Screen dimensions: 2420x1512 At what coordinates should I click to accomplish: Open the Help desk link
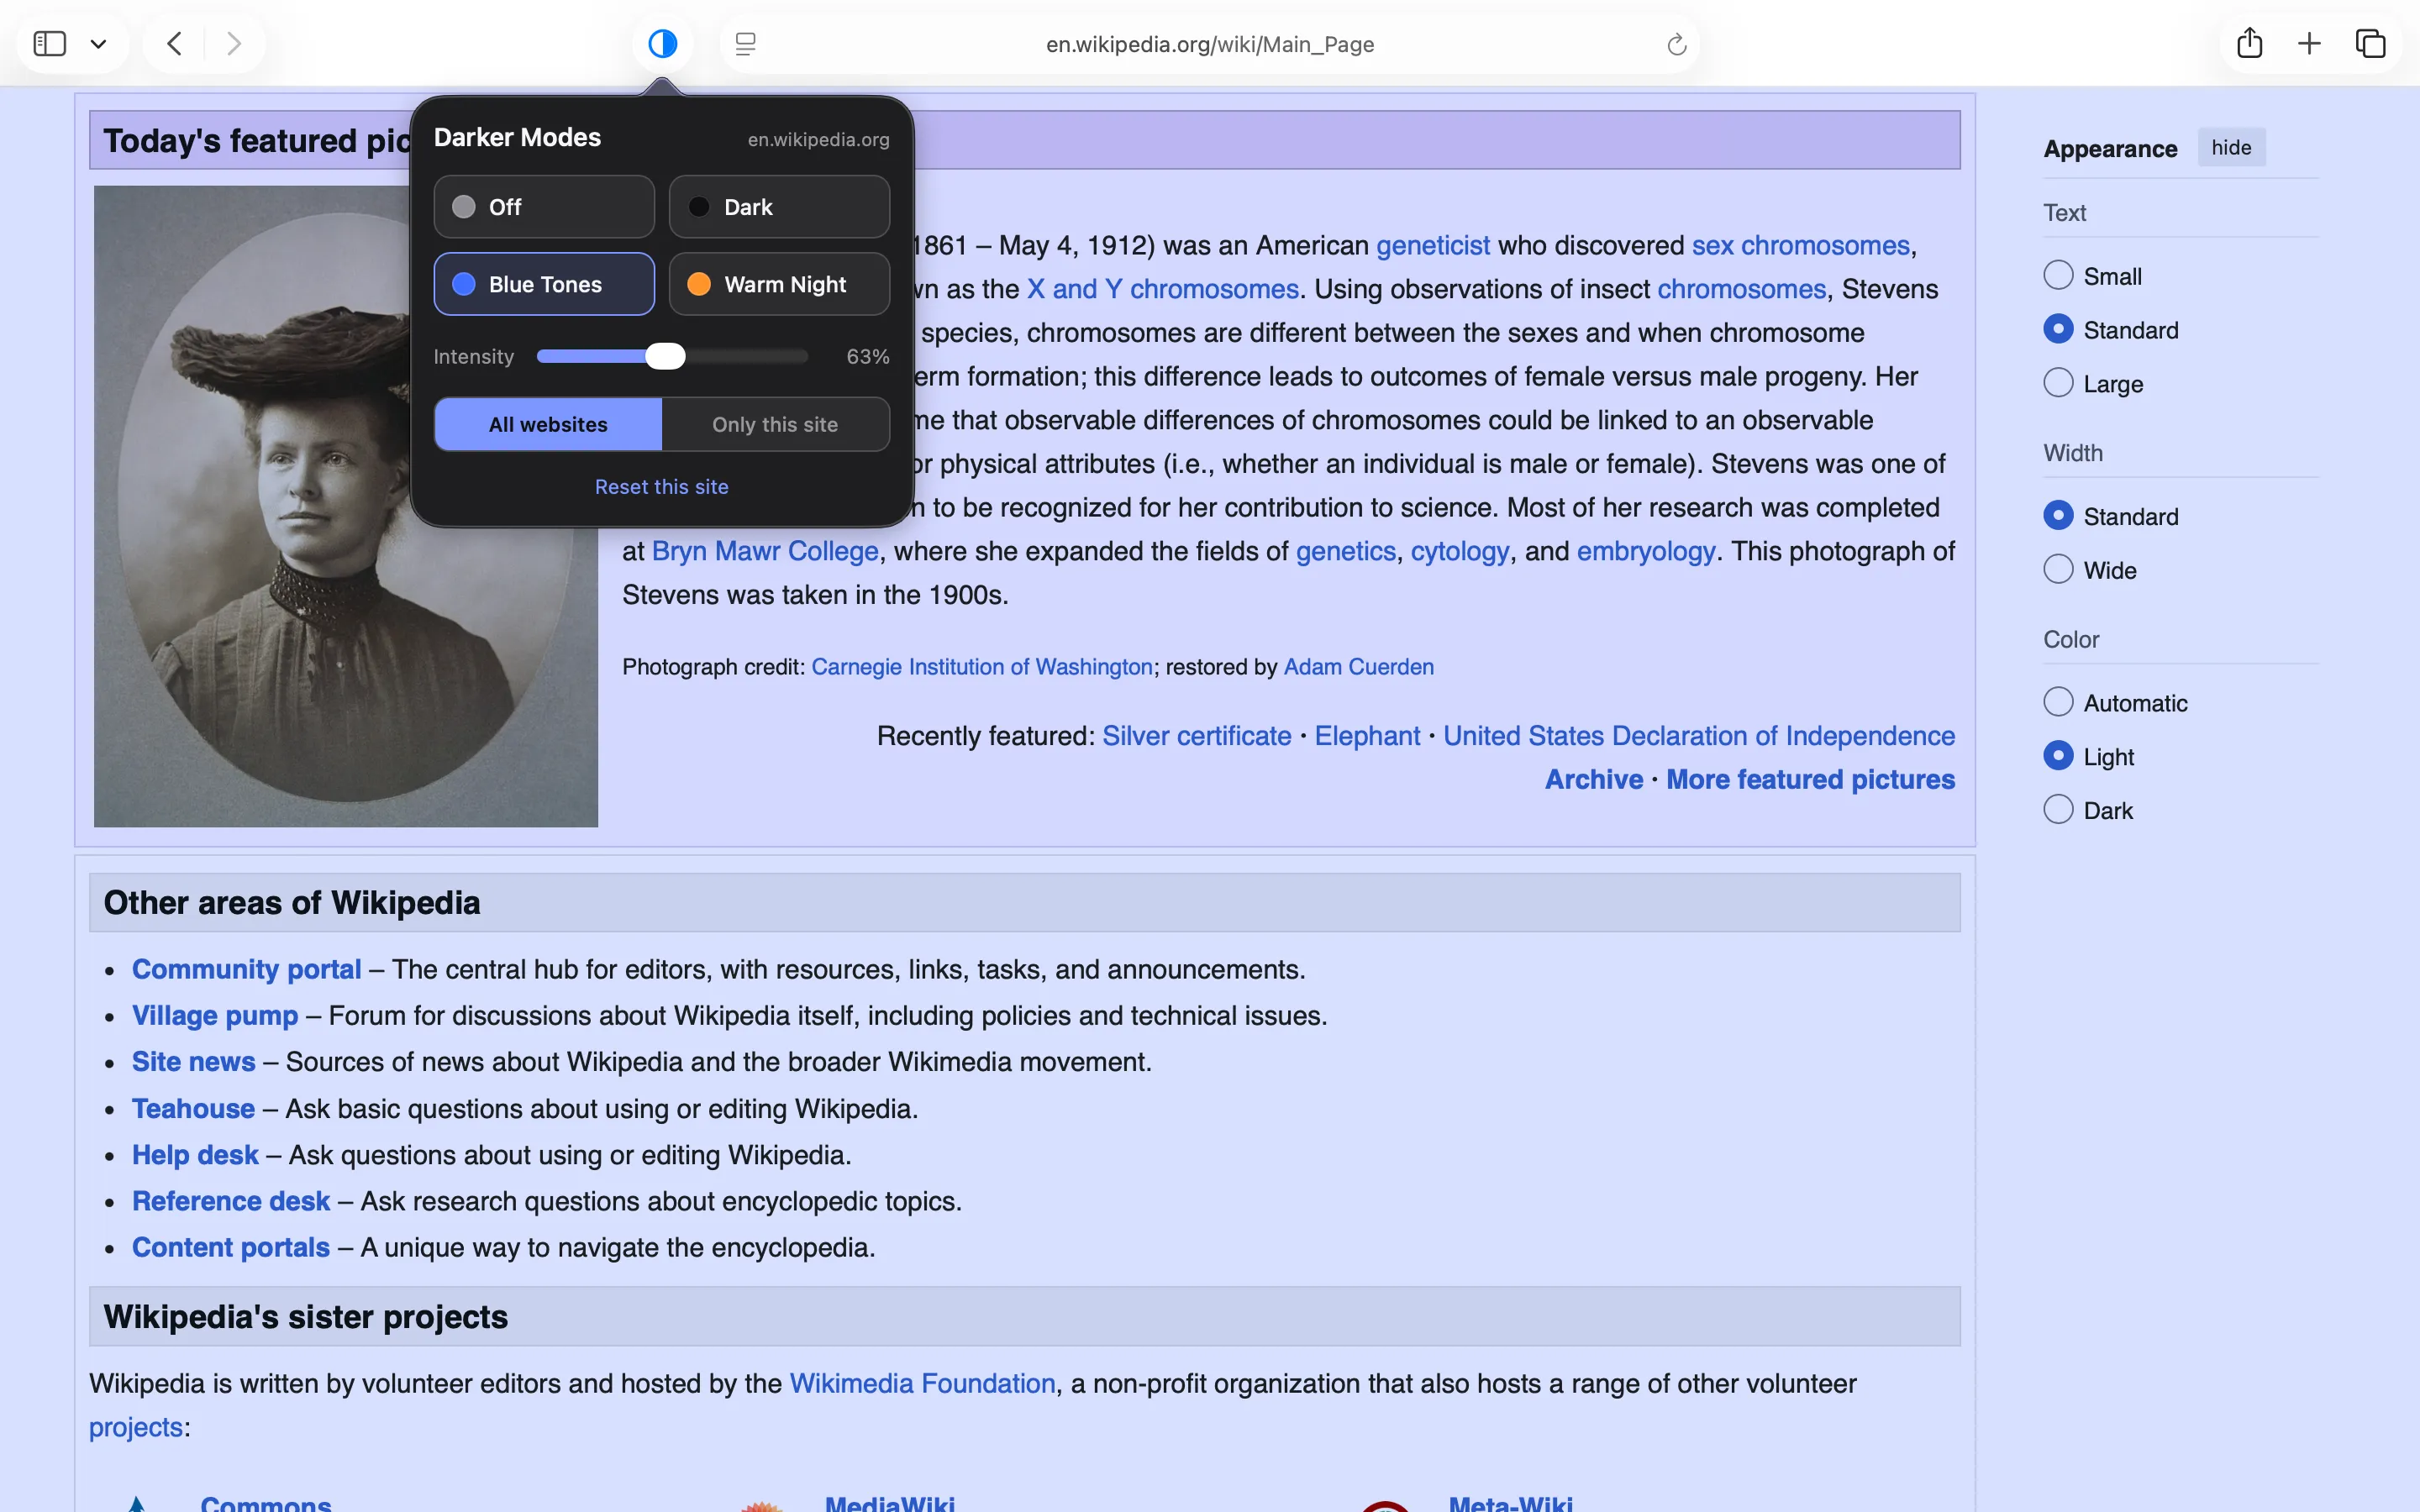point(195,1154)
